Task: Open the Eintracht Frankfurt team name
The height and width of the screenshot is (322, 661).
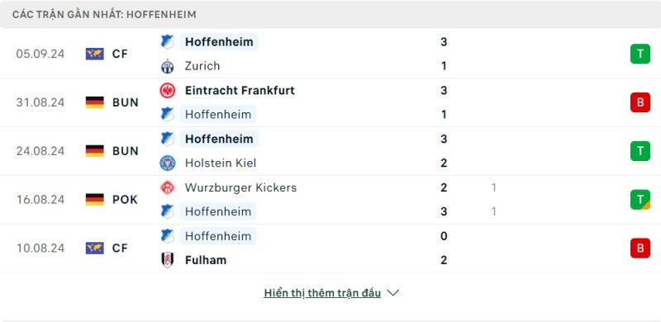Action: coord(240,91)
